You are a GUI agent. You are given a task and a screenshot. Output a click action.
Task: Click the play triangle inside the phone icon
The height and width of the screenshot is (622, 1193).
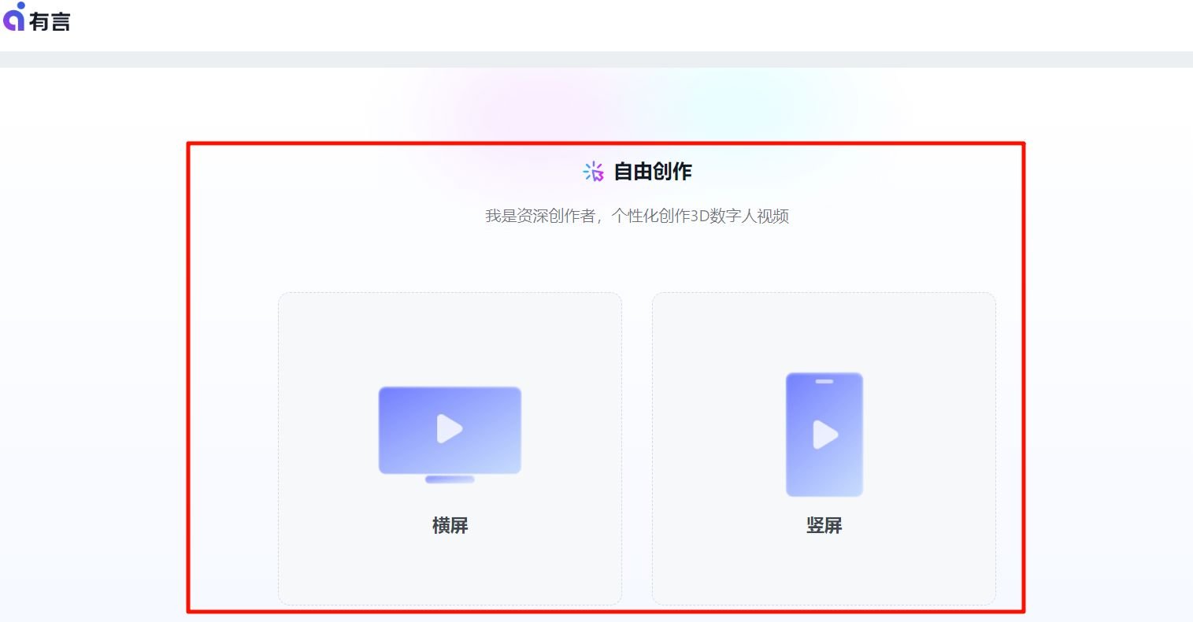pos(826,434)
